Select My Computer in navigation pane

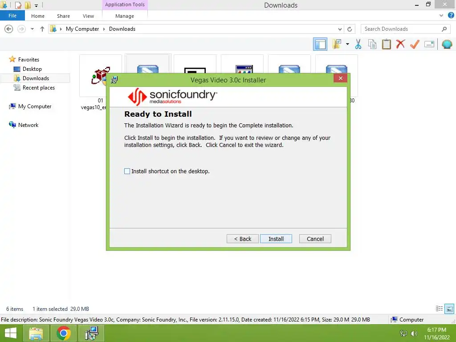[35, 106]
